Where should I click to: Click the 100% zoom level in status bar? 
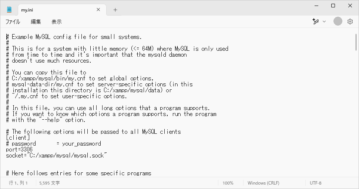coord(228,183)
